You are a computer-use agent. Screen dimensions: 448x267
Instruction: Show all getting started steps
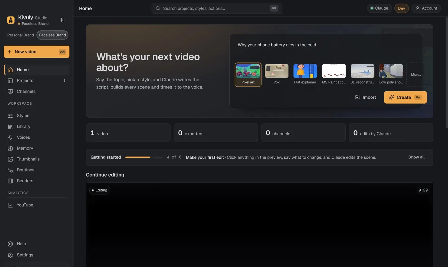[x=416, y=157]
